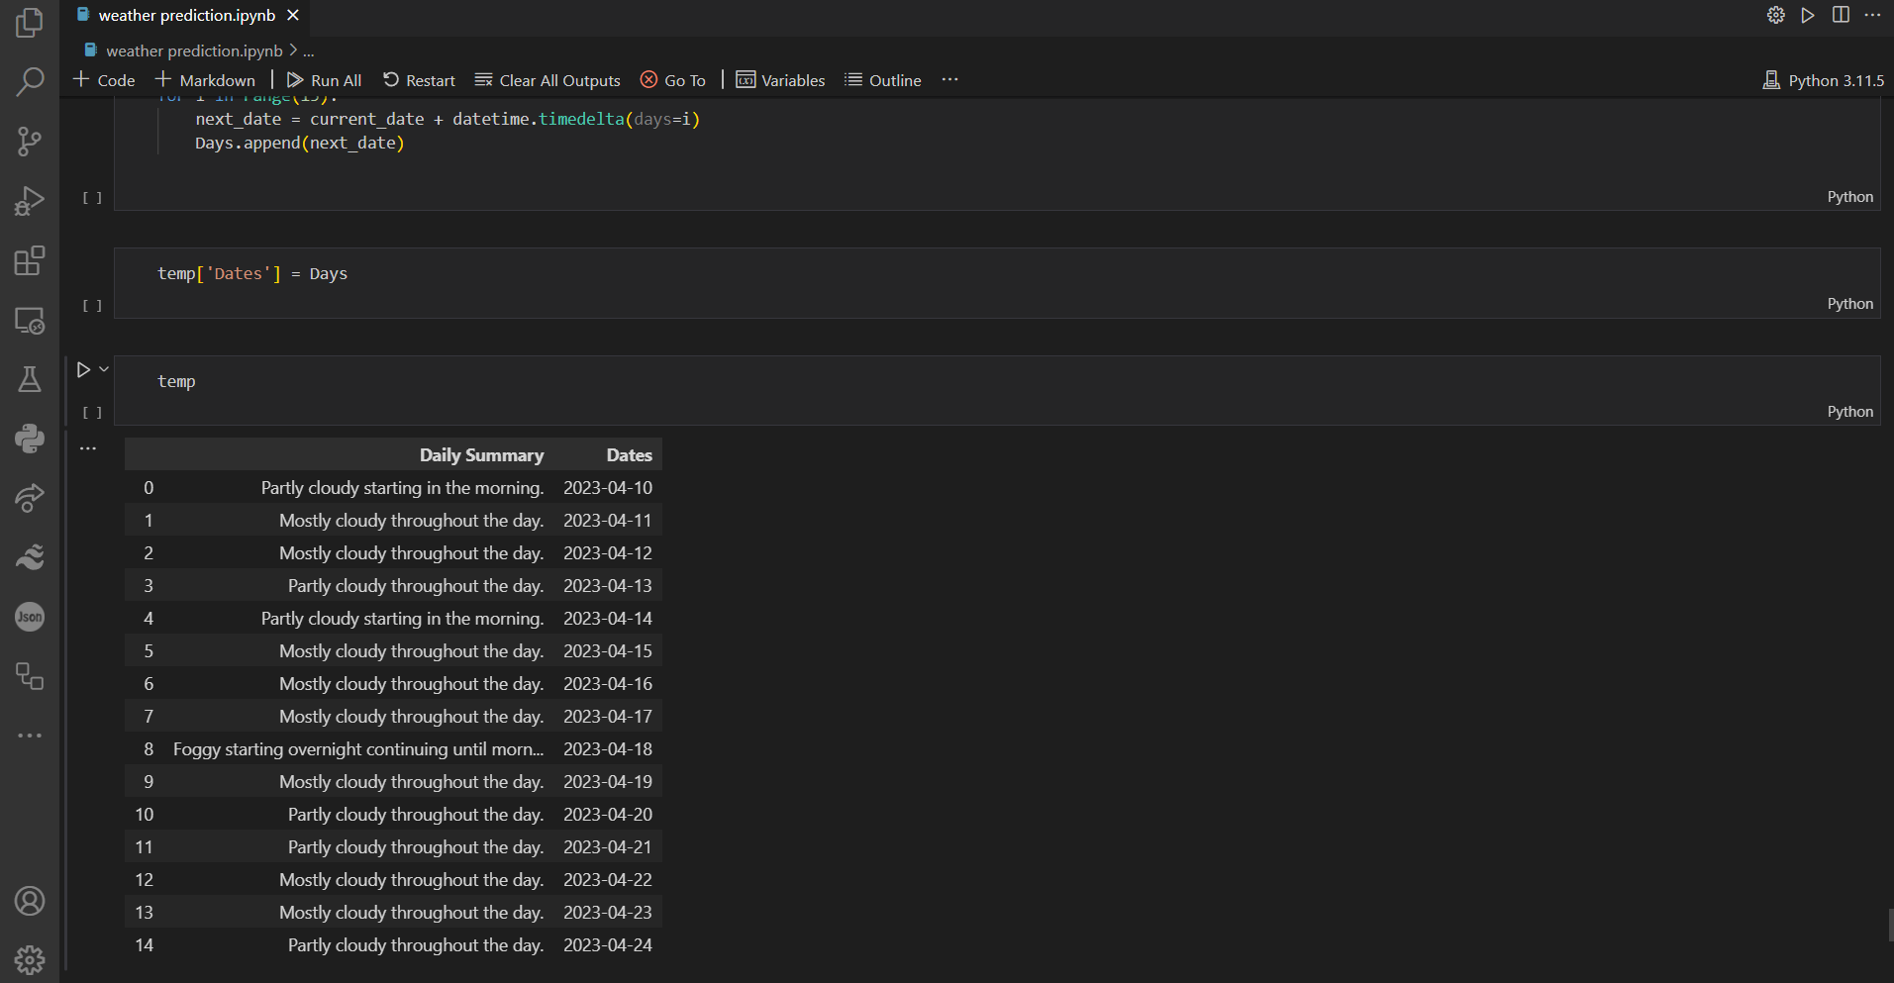Select the date cell 2023-04-18
Viewport: 1894px width, 983px height.
click(608, 749)
